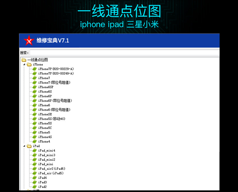Open the iPhone5C text entry
This screenshot has width=238, height=192.
pyautogui.click(x=45, y=128)
